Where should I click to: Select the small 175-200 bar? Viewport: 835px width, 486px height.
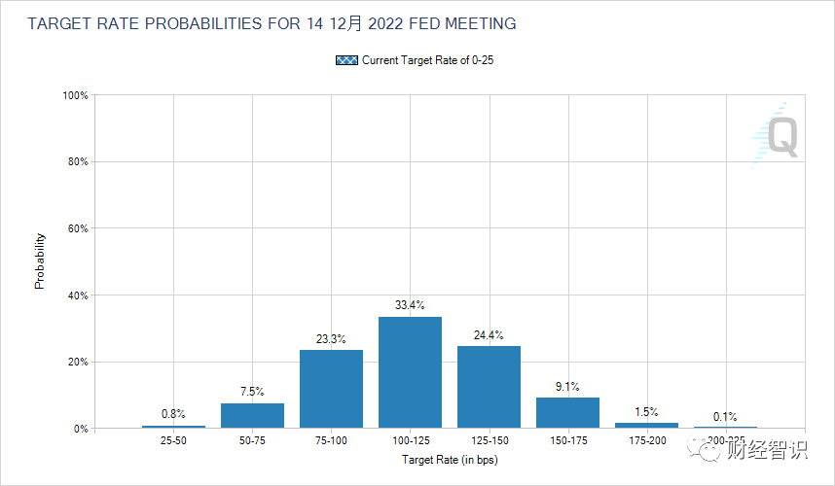[646, 425]
